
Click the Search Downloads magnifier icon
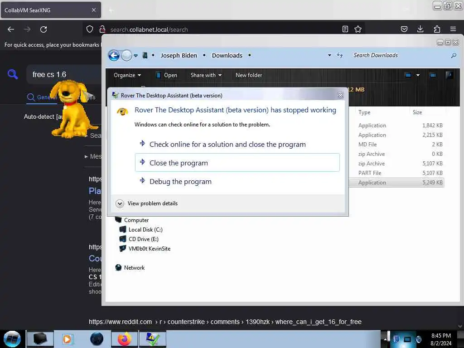click(454, 55)
